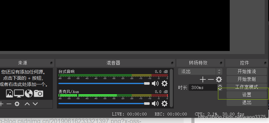Viewport: 269px width, 123px height.
Task: Click the 时长 300ms input field
Action: (x=203, y=87)
